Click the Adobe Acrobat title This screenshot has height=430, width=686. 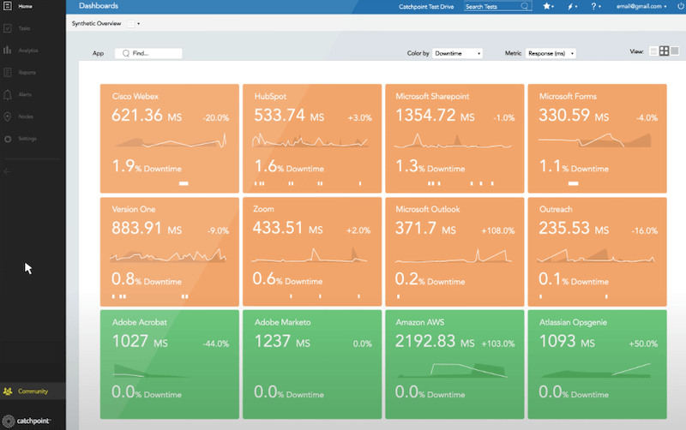click(x=139, y=322)
